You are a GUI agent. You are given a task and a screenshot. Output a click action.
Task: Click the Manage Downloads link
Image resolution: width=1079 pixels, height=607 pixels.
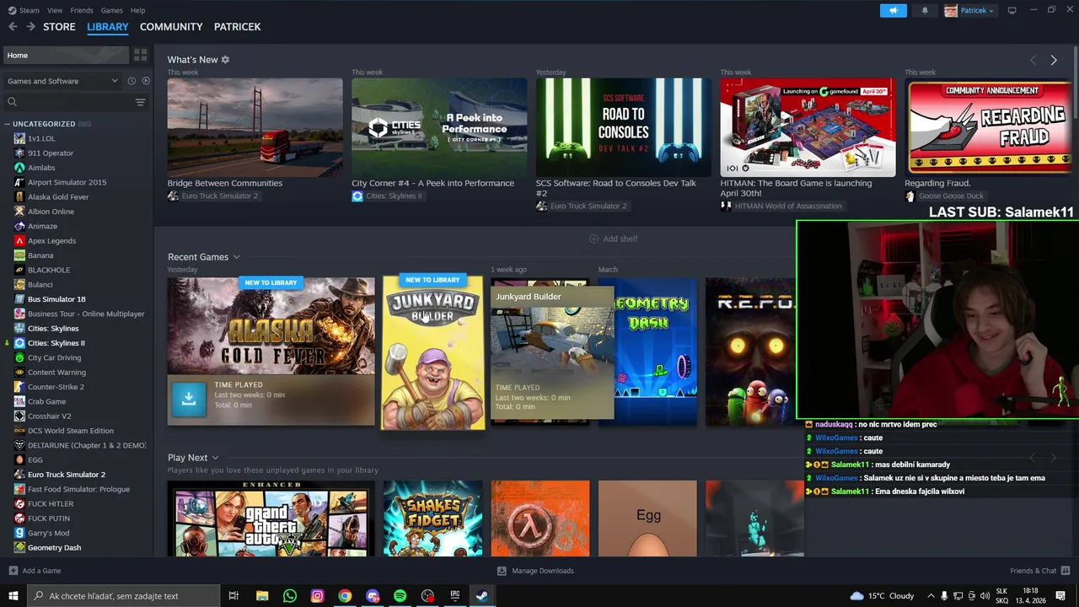click(542, 571)
